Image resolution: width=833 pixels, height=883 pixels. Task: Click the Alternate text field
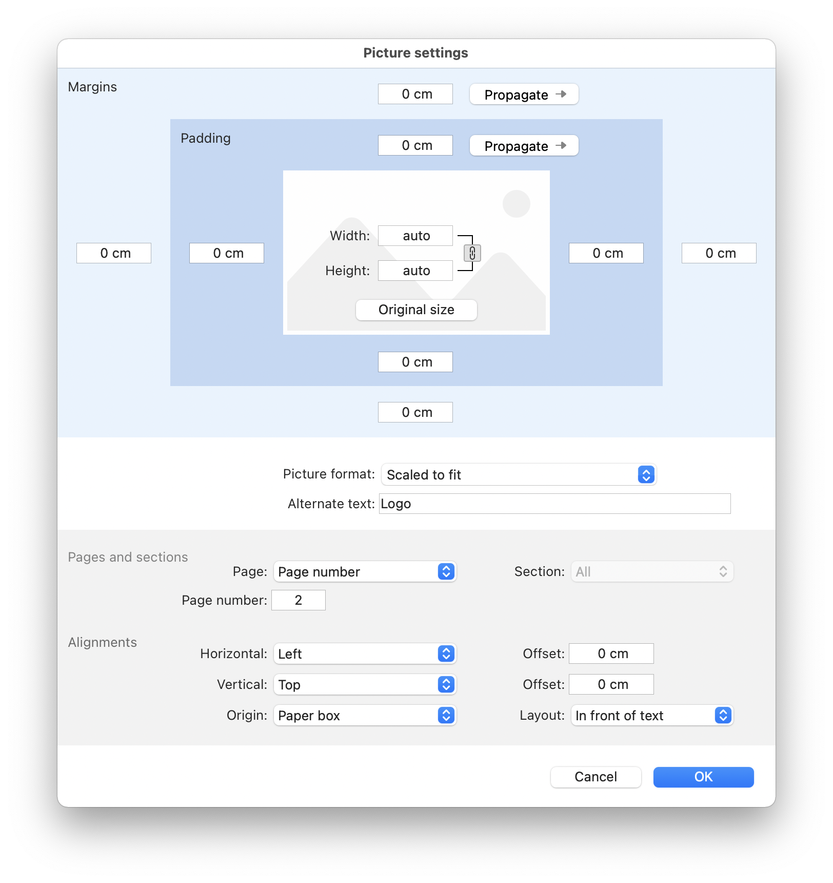pyautogui.click(x=554, y=504)
